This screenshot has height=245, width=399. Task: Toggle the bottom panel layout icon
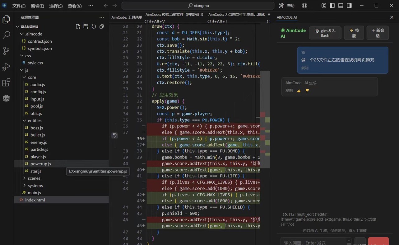(341, 6)
